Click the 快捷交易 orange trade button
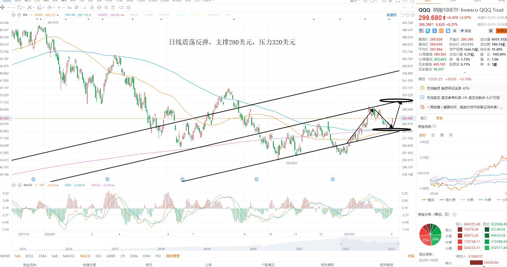 tap(502, 31)
